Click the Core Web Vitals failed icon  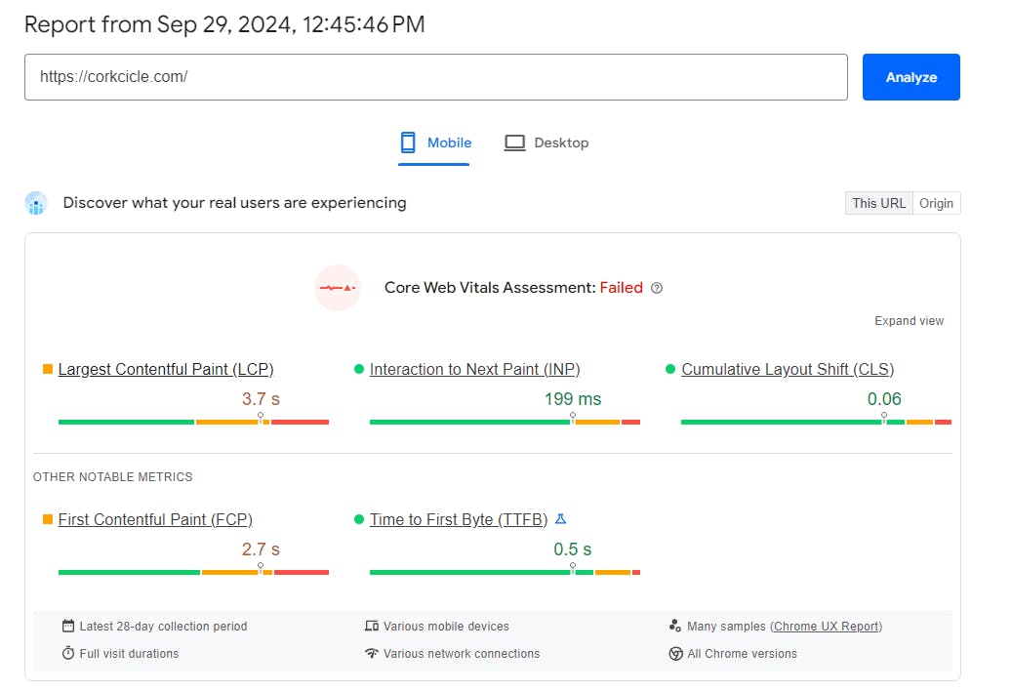click(338, 288)
